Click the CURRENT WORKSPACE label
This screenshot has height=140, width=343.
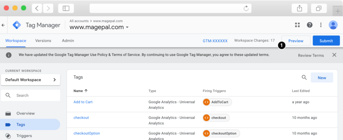[x=23, y=71]
